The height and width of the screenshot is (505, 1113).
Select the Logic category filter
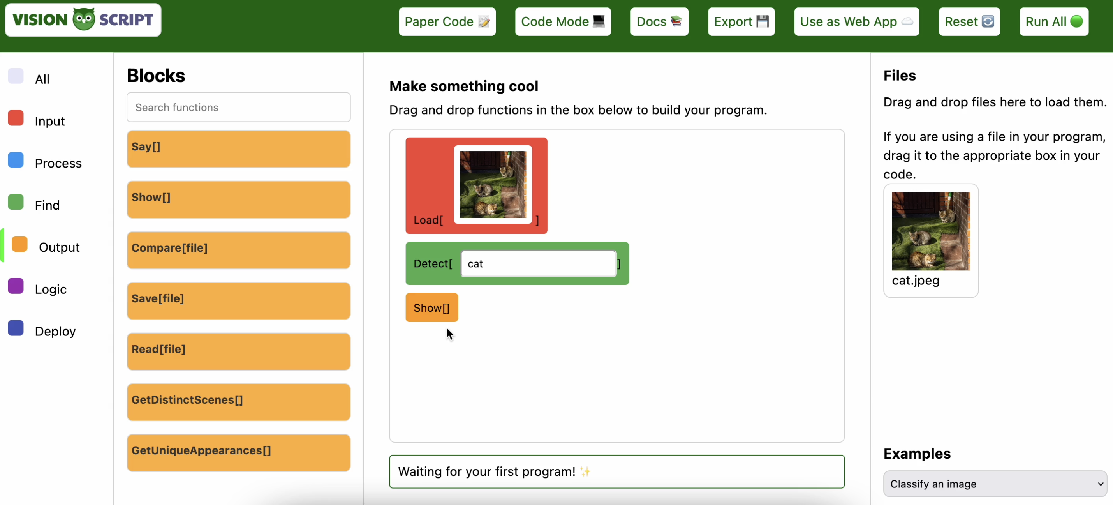tap(50, 289)
